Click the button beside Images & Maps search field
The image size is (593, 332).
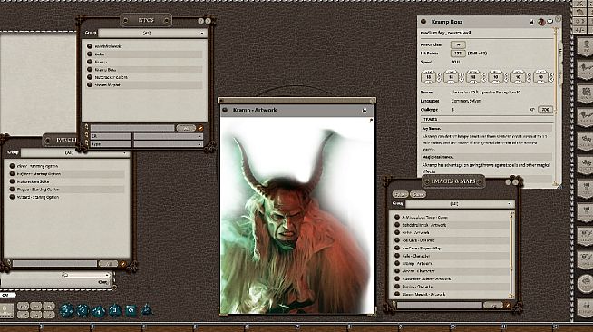pos(493,305)
